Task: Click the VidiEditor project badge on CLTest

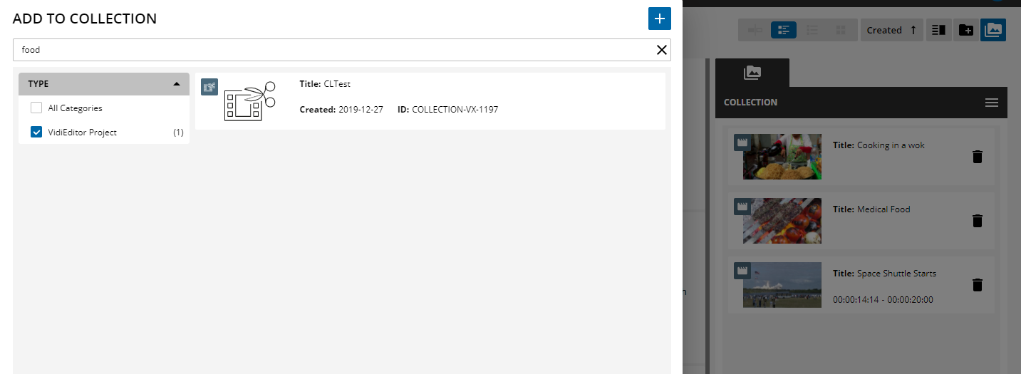Action: click(209, 87)
